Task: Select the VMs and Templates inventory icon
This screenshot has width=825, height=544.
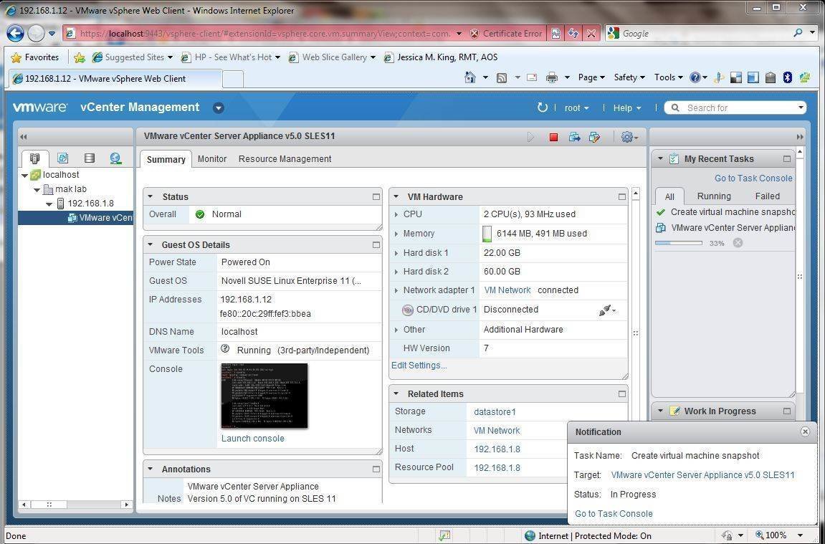Action: (x=62, y=158)
